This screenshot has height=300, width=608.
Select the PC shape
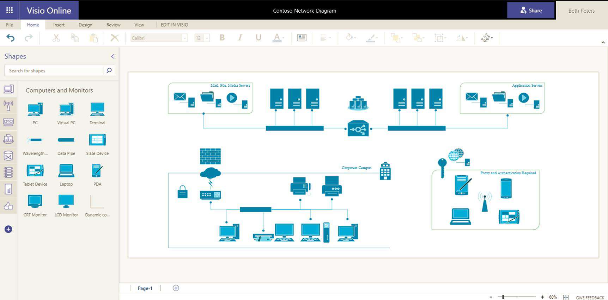point(35,113)
